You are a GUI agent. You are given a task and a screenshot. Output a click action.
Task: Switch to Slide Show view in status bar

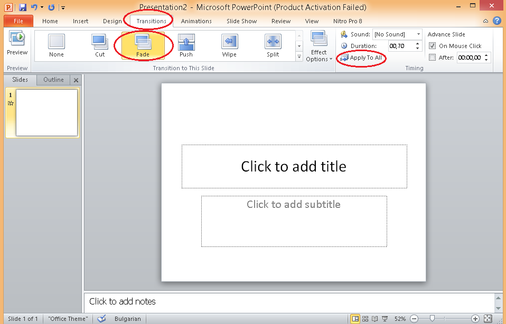384,319
